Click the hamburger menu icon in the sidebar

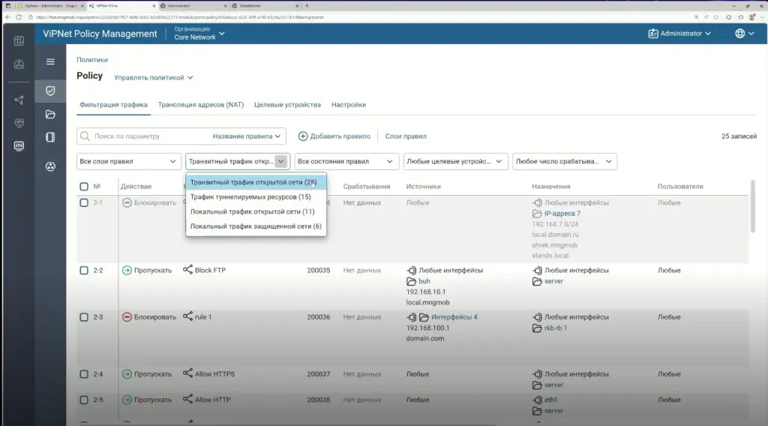50,62
